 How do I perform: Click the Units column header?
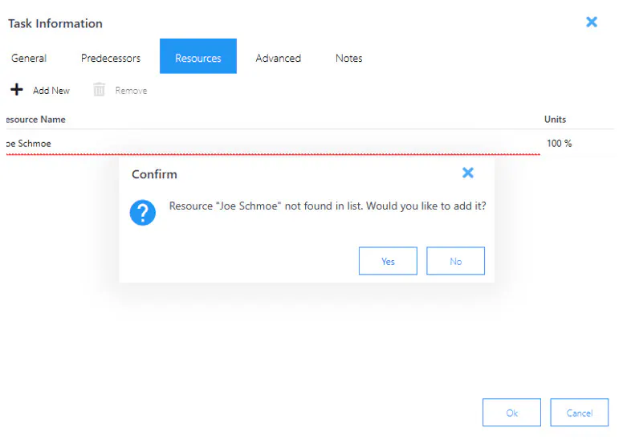555,119
